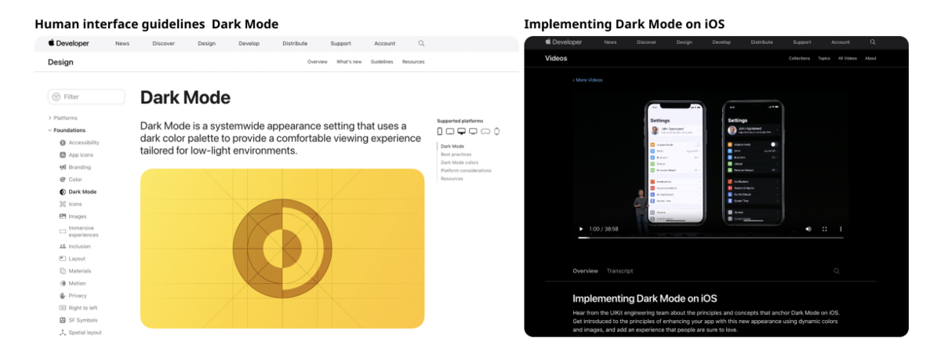Collapse the Foundations section in the sidebar
The image size is (941, 360).
coord(67,130)
